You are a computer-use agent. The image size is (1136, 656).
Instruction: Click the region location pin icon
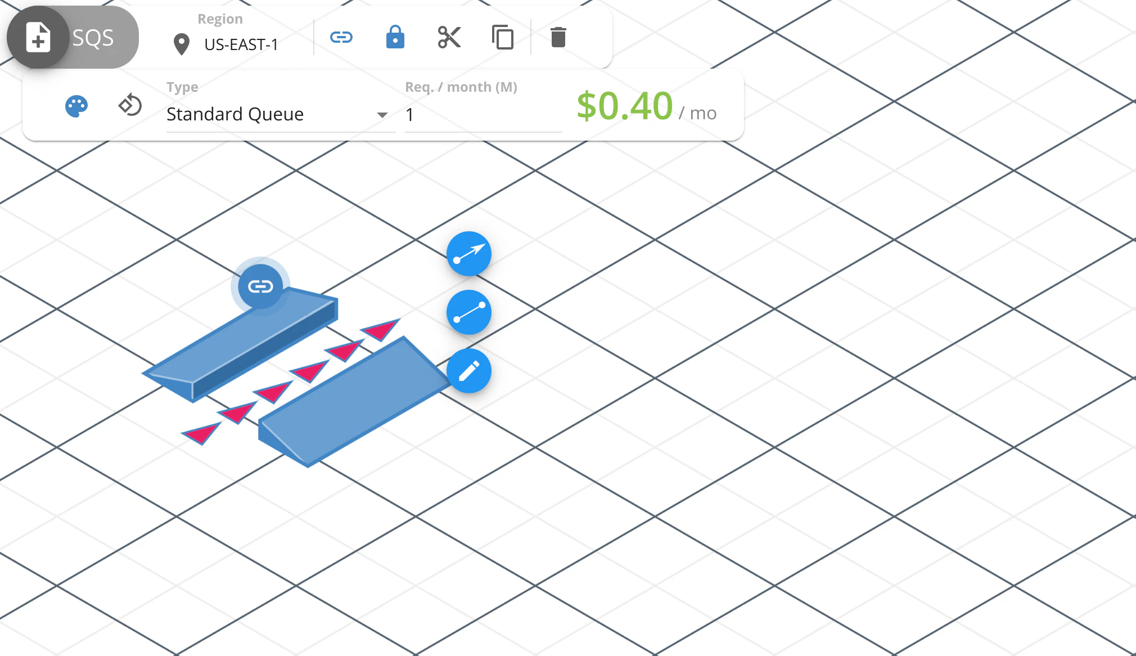tap(181, 44)
